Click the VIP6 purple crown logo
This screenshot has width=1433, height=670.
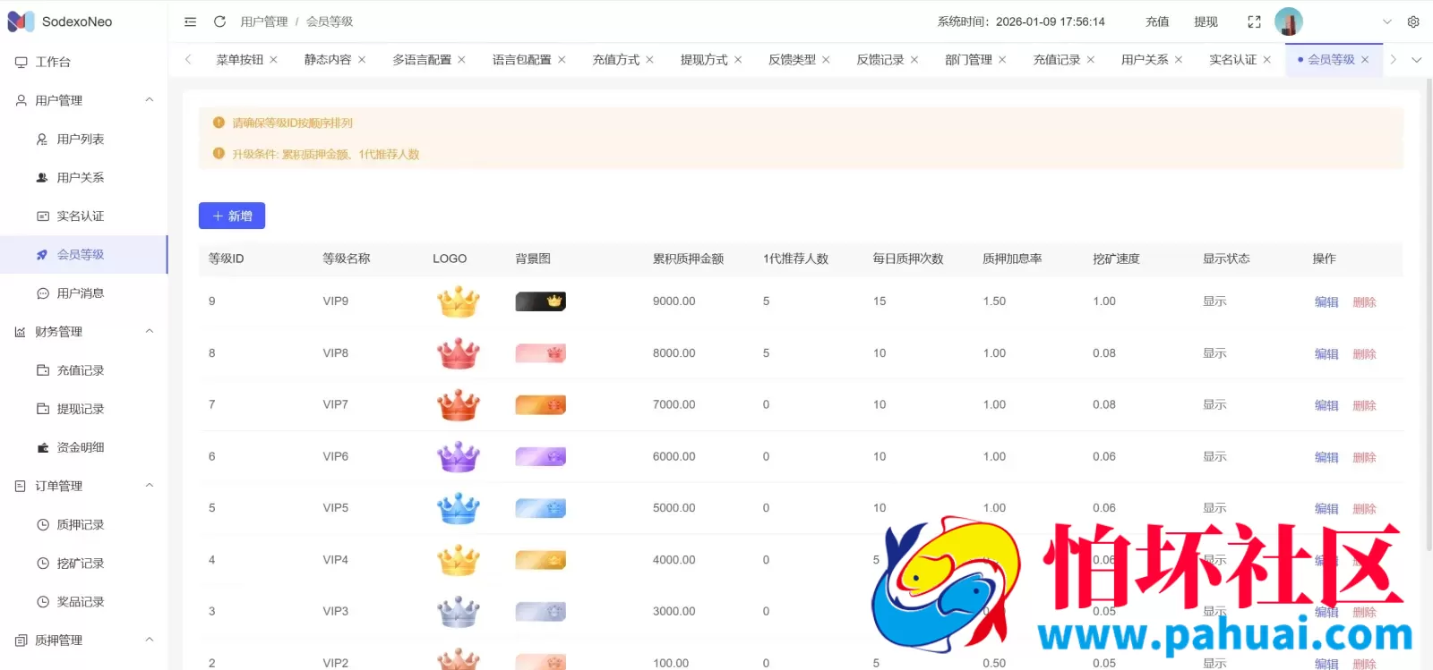point(459,457)
